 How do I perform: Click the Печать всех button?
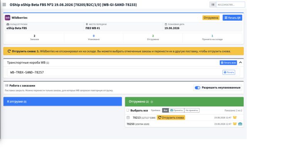click(228, 62)
